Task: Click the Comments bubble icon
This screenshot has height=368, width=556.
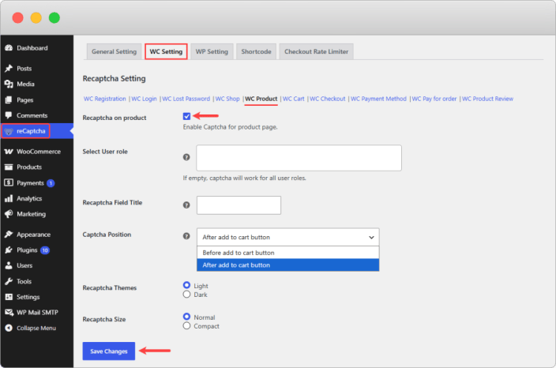Action: (x=9, y=115)
